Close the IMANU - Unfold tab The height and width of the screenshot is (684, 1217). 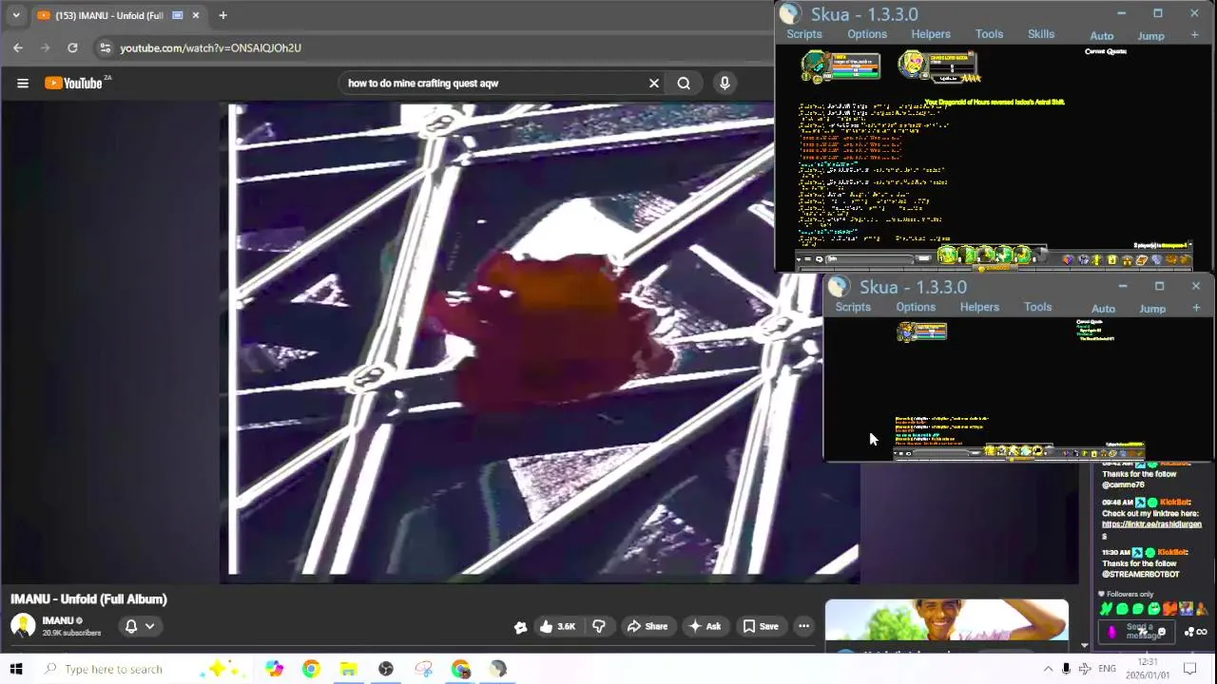[x=196, y=15]
